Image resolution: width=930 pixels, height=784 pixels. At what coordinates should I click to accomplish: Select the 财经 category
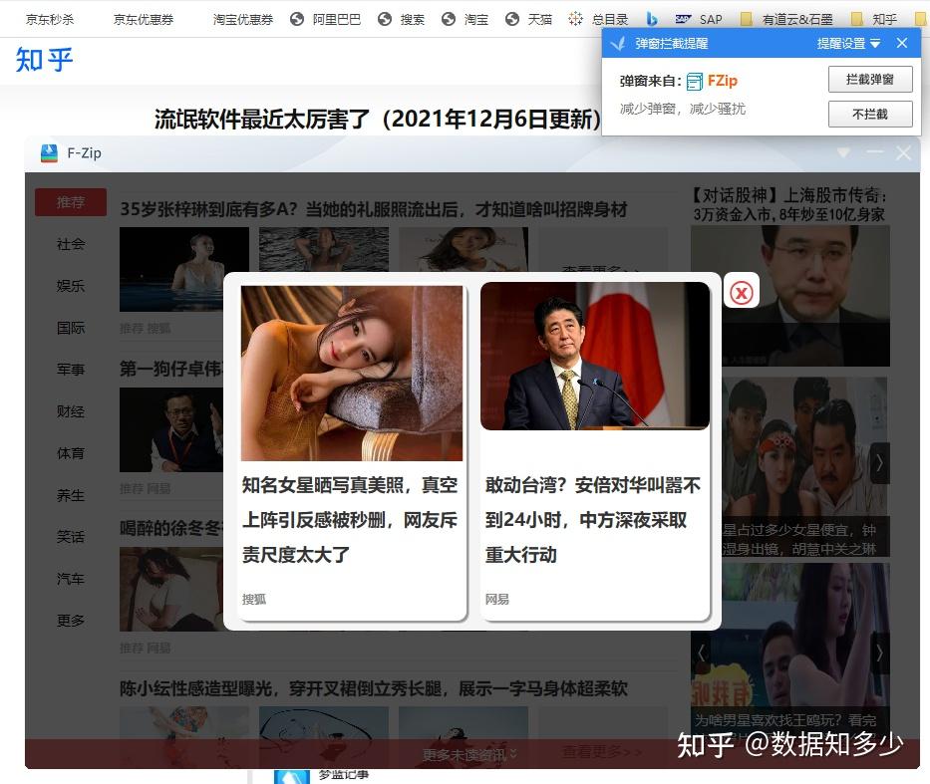(x=71, y=411)
